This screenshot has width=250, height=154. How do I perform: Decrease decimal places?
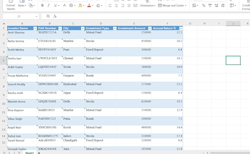(x=223, y=6)
